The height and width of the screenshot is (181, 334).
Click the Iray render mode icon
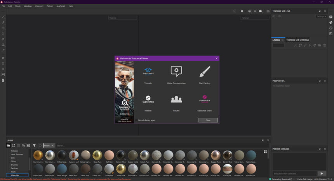[x=268, y=11]
